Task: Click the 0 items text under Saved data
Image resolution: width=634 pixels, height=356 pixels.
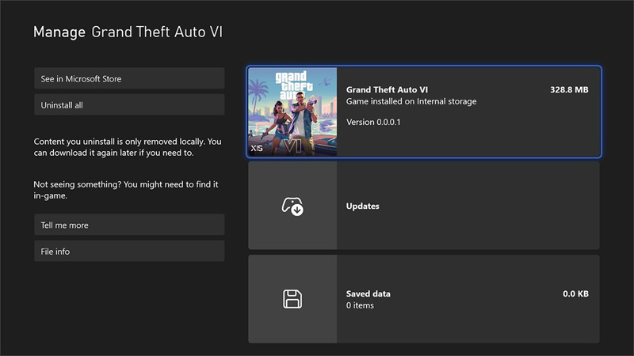Action: pyautogui.click(x=360, y=305)
